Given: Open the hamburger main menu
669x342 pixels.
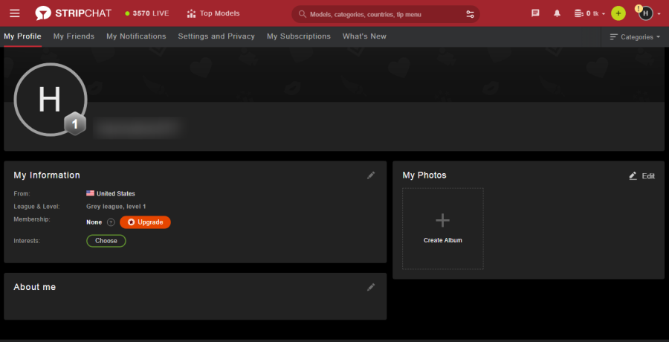Looking at the screenshot, I should 15,13.
